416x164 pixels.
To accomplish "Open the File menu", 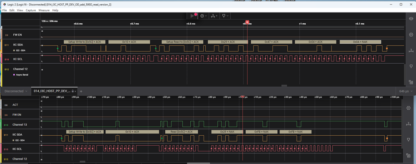I will pos(5,10).
